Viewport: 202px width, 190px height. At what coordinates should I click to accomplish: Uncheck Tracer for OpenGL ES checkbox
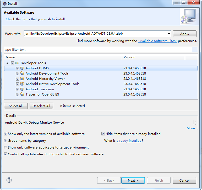[17, 95]
